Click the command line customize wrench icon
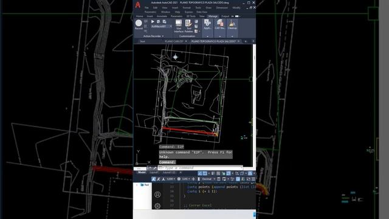The width and height of the screenshot is (389, 219). click(155, 168)
